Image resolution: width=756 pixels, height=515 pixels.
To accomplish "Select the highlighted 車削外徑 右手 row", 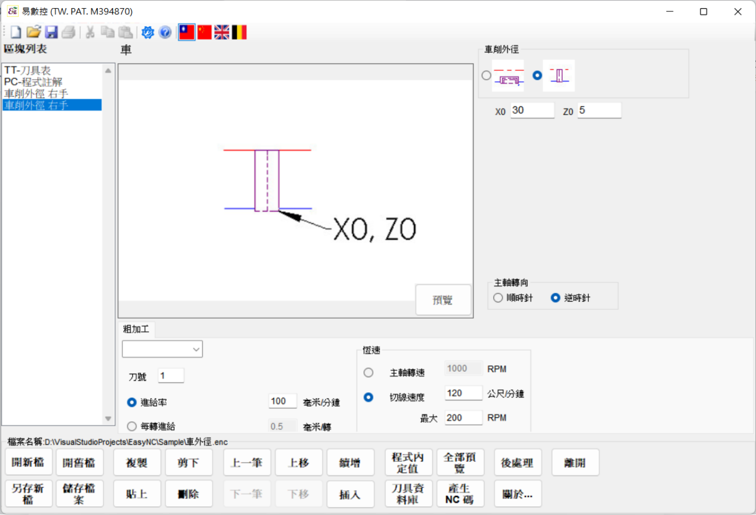I will pos(52,105).
